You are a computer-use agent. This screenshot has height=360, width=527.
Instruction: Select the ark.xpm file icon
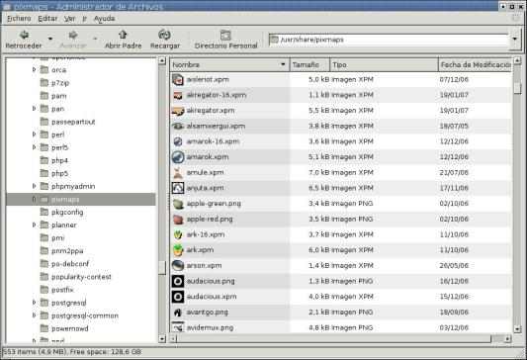click(x=178, y=250)
